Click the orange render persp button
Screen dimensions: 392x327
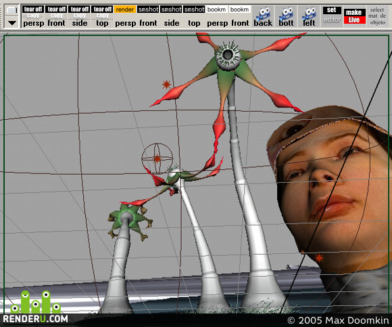click(x=125, y=16)
